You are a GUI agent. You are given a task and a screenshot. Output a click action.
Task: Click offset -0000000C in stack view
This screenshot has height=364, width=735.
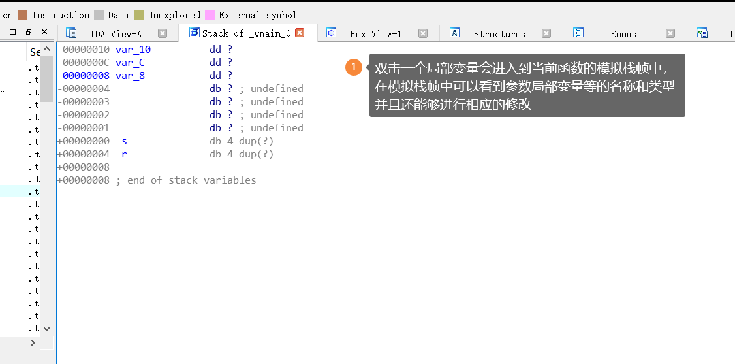point(84,62)
